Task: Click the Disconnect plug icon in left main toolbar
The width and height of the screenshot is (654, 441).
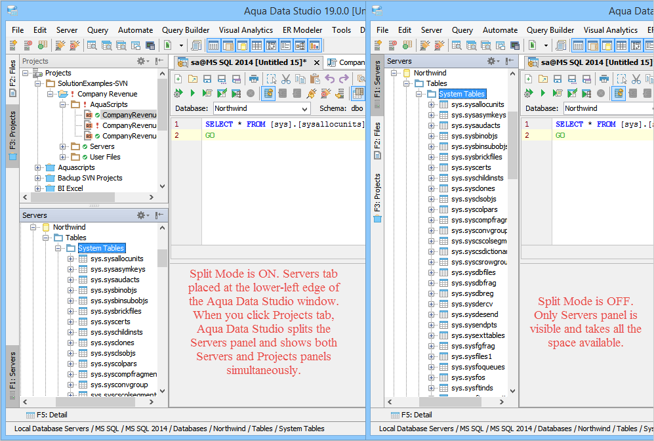Action: tap(75, 45)
